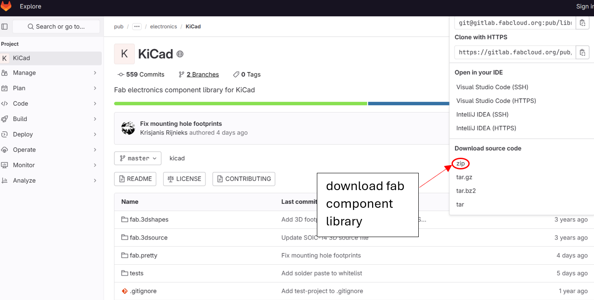Download source code as zip
Screen dimensions: 594x300
click(461, 163)
